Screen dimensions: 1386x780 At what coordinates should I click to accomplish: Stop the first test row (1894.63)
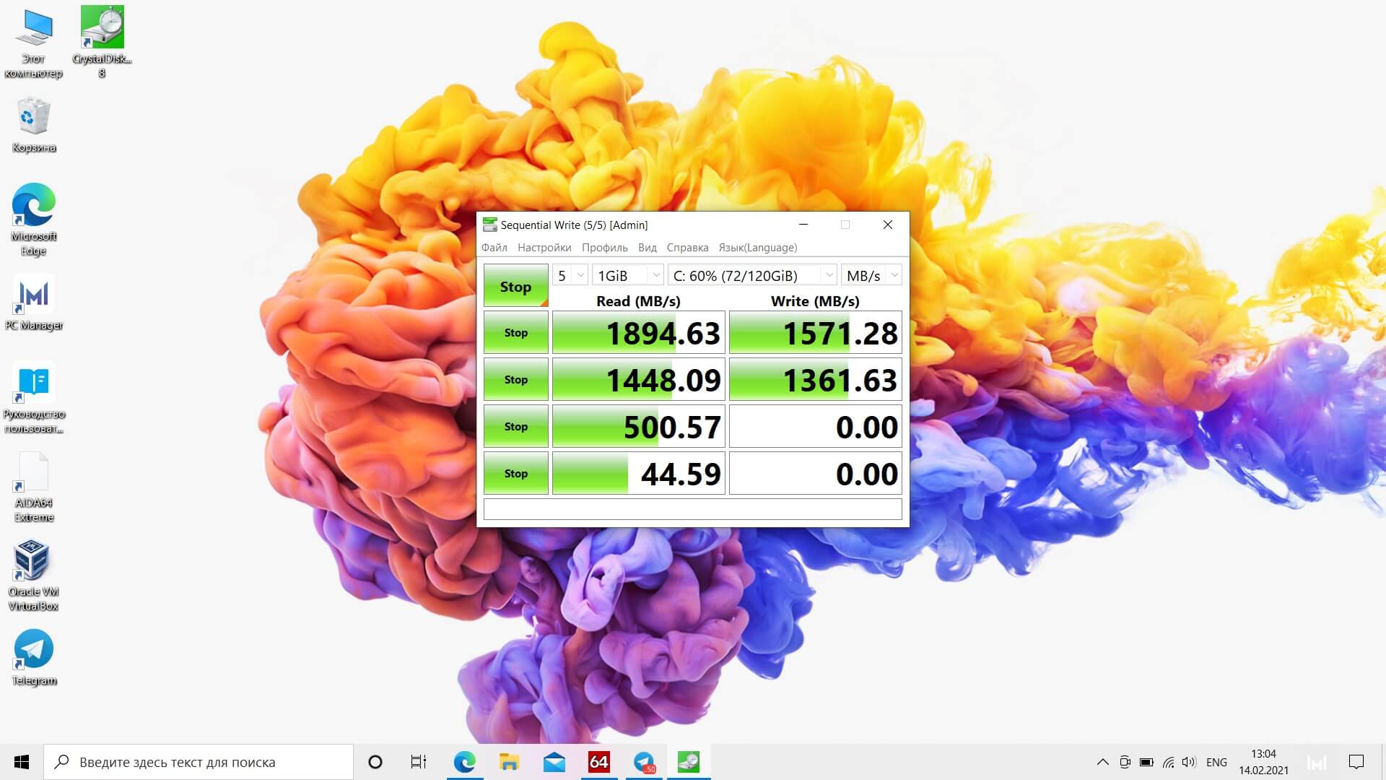(x=515, y=333)
